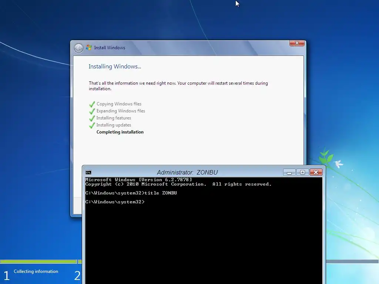The width and height of the screenshot is (379, 284).
Task: Click the 'Installing Windows...' heading
Action: [115, 67]
